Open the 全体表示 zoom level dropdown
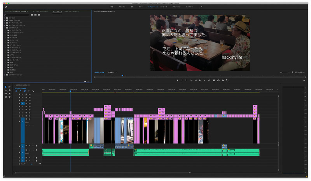This screenshot has width=311, height=181. pyautogui.click(x=113, y=72)
